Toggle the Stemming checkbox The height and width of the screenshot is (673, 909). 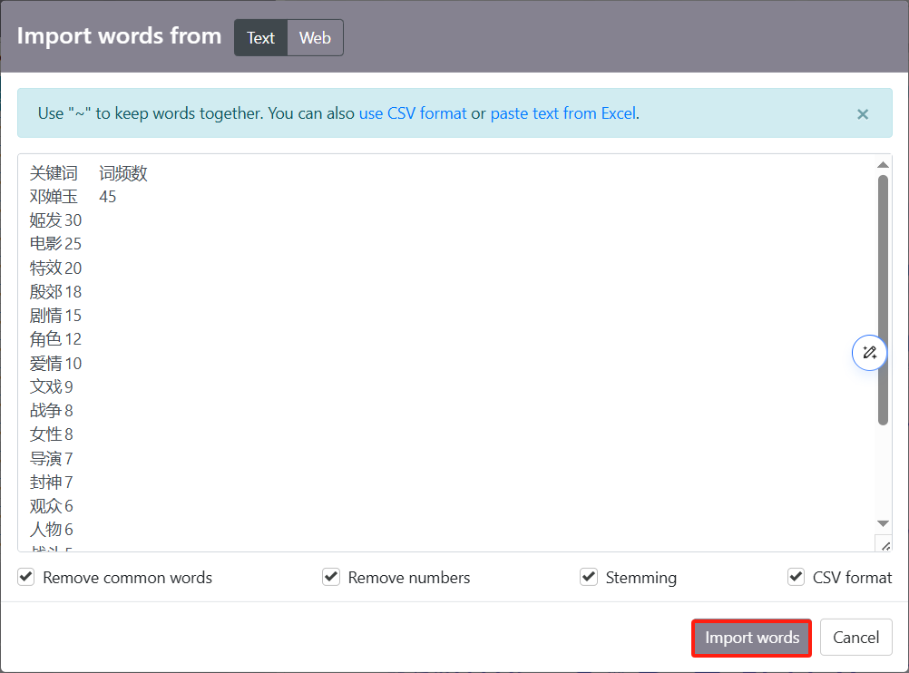tap(589, 577)
